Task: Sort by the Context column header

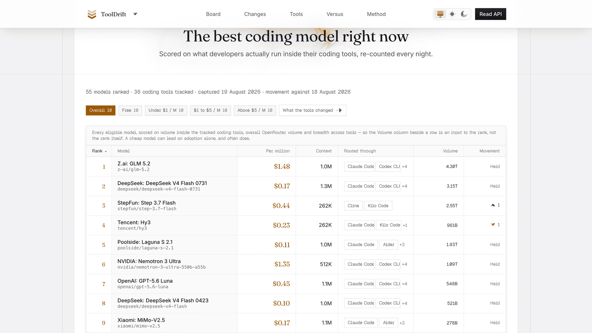Action: [x=324, y=151]
